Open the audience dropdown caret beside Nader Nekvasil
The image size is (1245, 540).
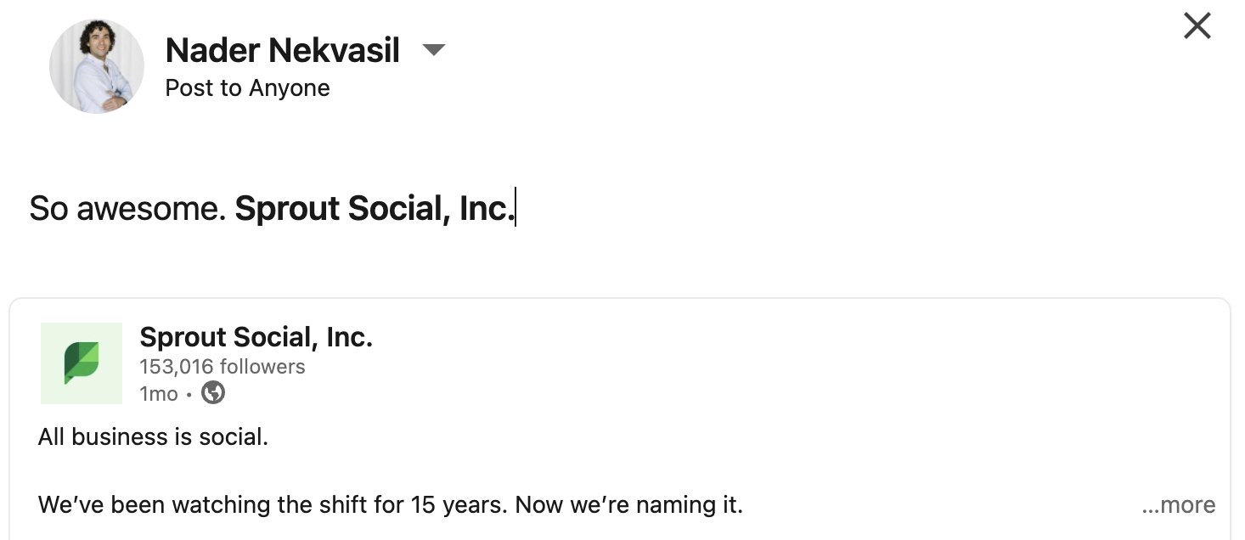434,50
